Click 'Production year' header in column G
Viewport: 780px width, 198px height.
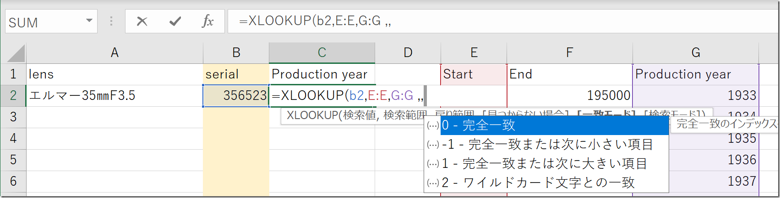(696, 74)
